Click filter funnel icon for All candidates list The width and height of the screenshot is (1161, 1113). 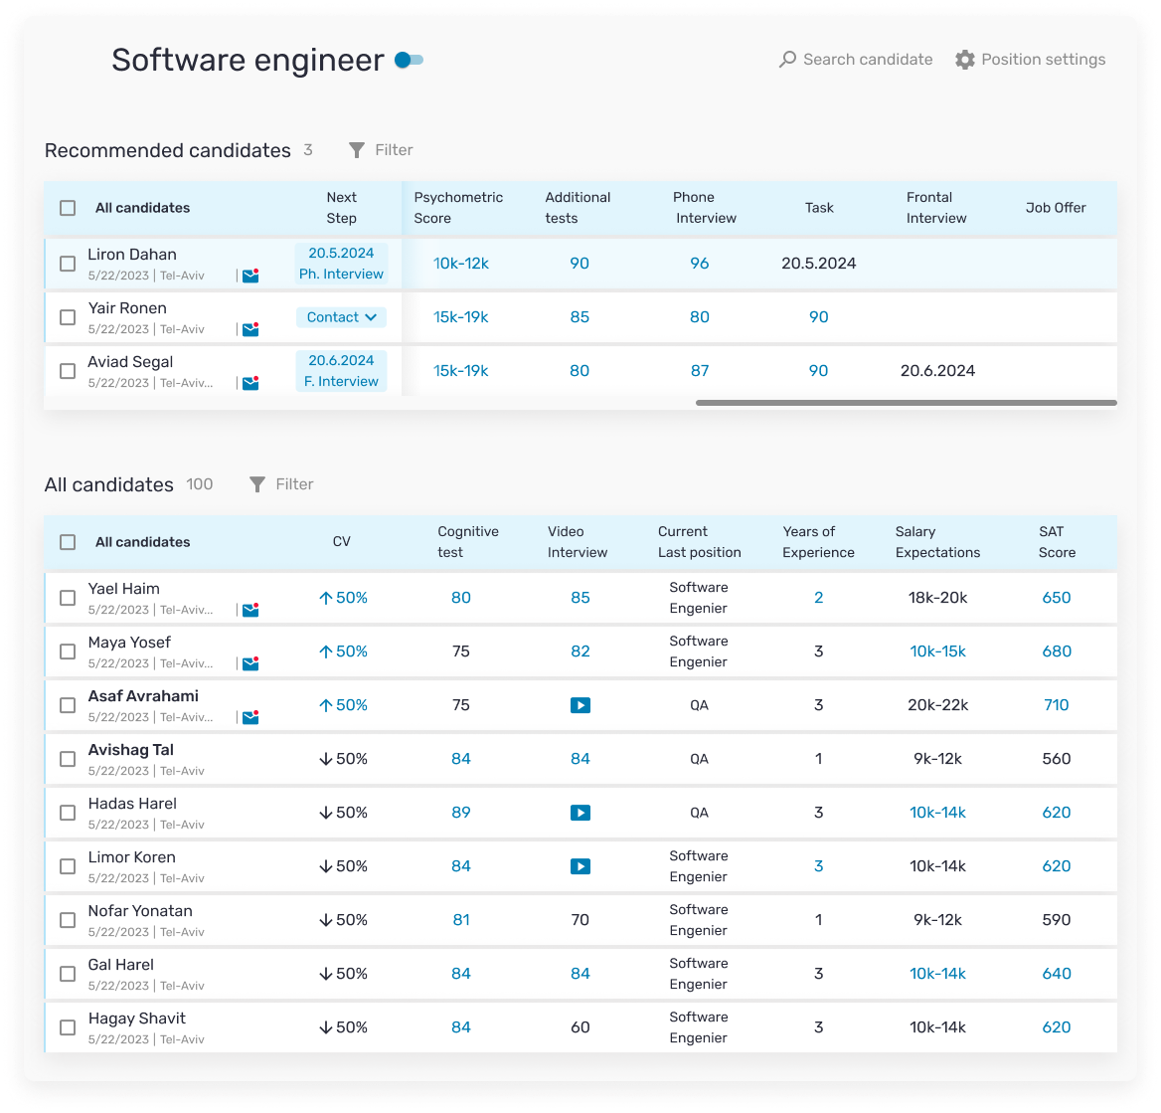(x=257, y=484)
